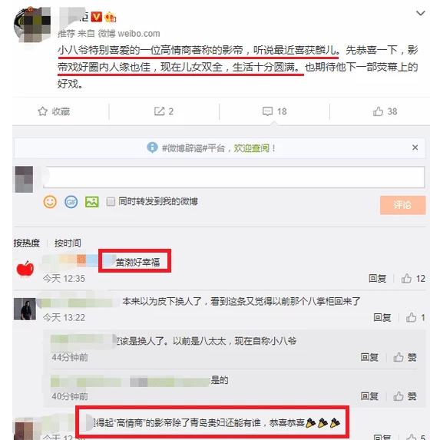Sort comments by 按时间
The height and width of the screenshot is (440, 430).
68,243
